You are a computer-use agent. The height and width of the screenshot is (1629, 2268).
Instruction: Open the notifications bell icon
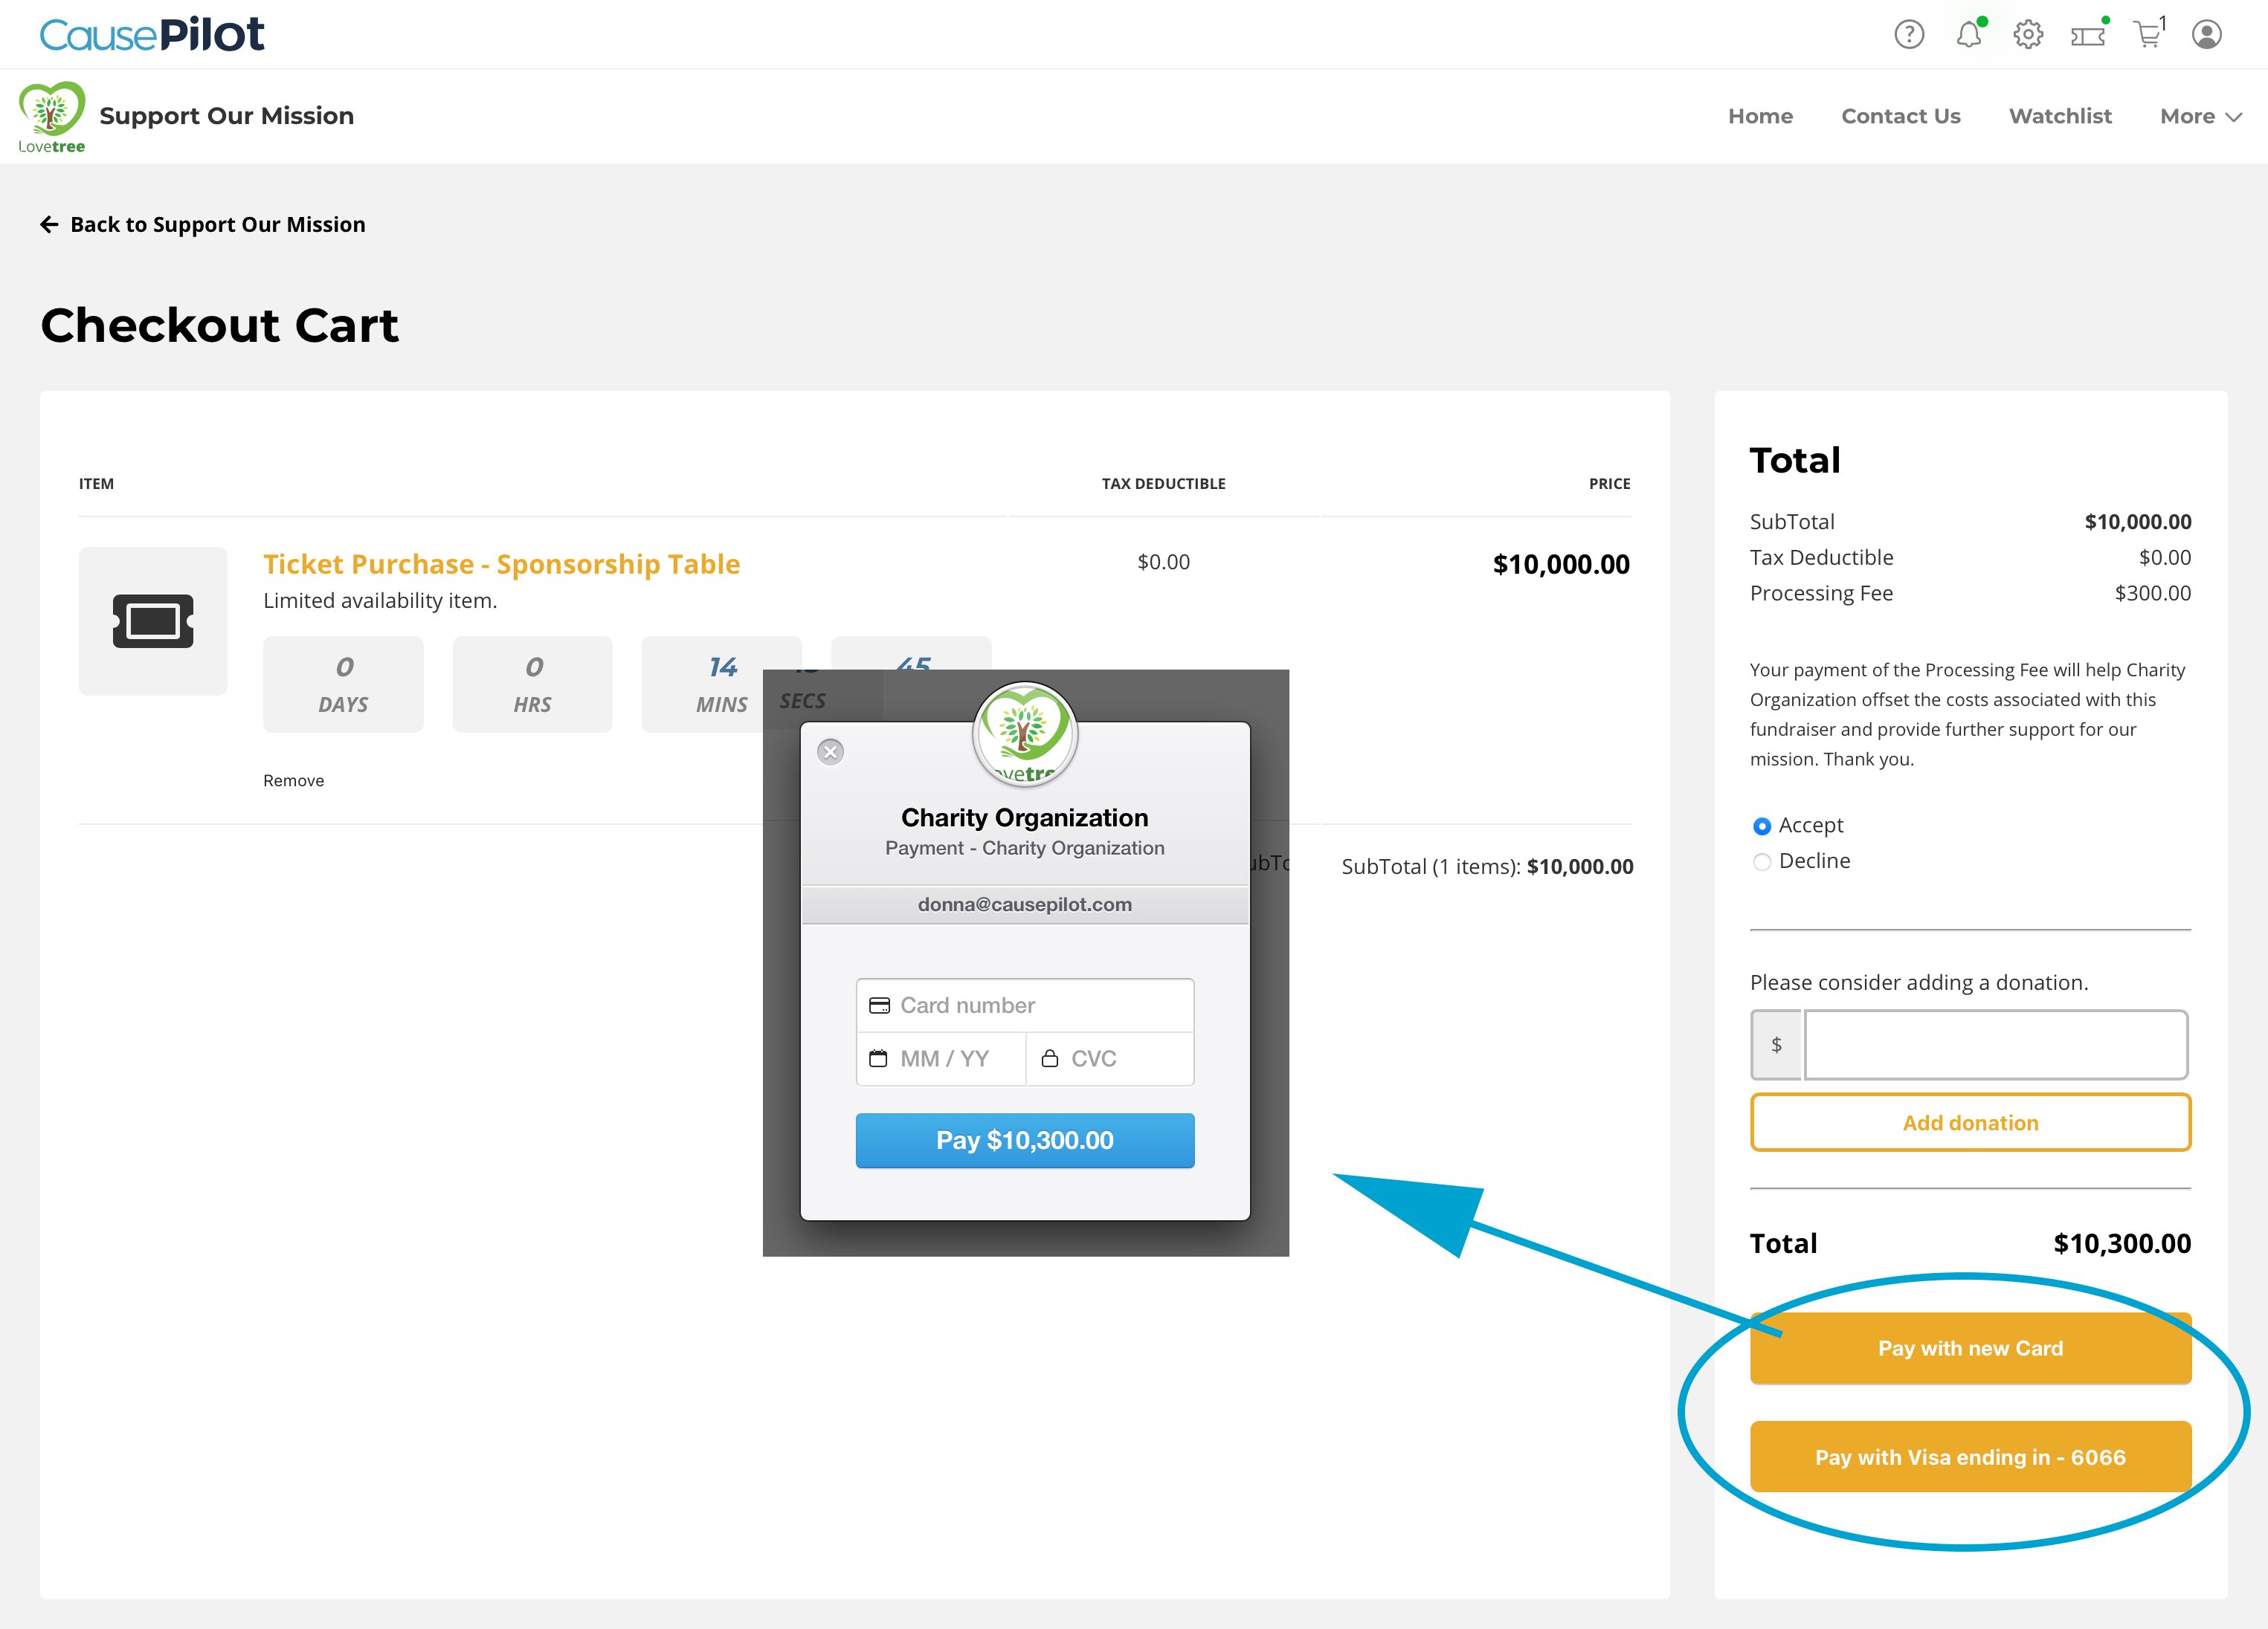[1968, 35]
